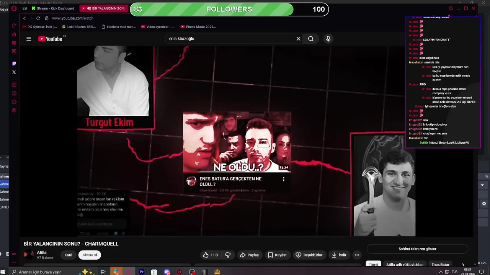Click the Katıl join button
490x275 pixels.
(x=68, y=255)
